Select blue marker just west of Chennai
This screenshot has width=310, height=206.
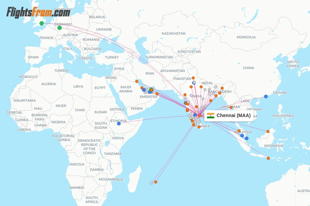(x=195, y=115)
